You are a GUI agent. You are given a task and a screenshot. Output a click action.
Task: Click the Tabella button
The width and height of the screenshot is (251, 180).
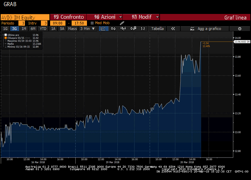[x=157, y=29]
